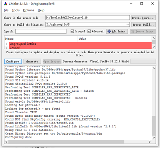Image resolution: width=160 pixels, height=148 pixels.
Task: Click the 'Found HDF5' log line
Action: (50, 116)
